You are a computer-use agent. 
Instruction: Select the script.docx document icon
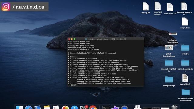(185, 21)
